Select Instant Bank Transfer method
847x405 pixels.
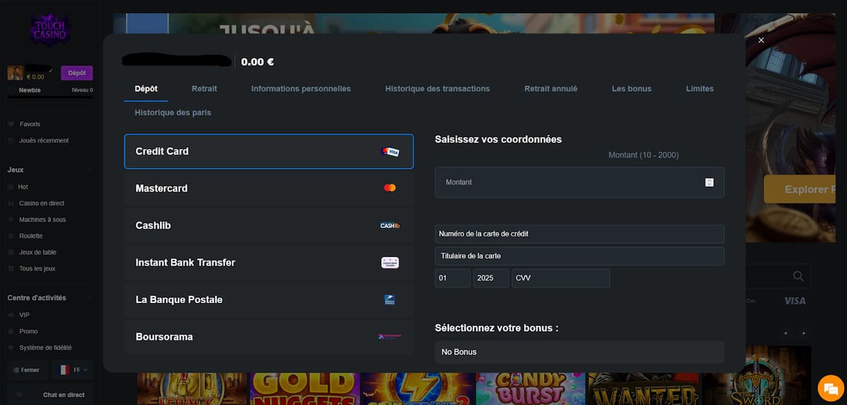[269, 263]
